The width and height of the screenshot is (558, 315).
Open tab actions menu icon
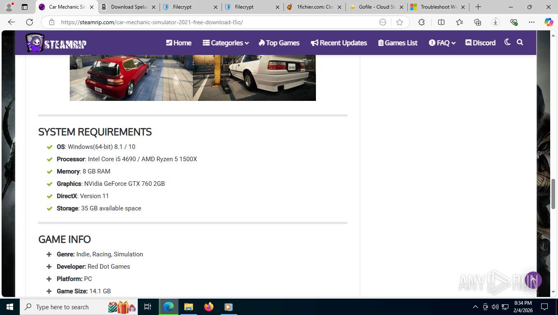(25, 7)
